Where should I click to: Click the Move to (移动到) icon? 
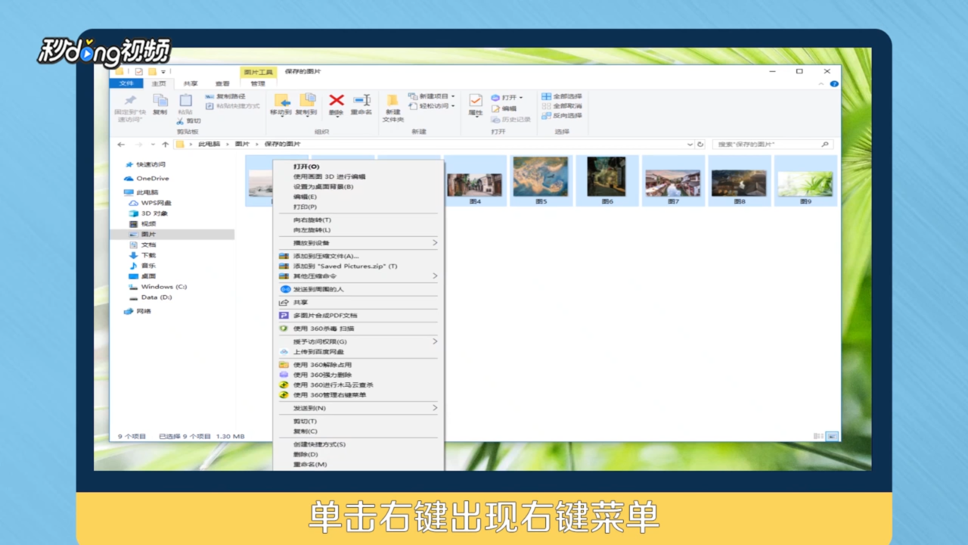(x=283, y=101)
